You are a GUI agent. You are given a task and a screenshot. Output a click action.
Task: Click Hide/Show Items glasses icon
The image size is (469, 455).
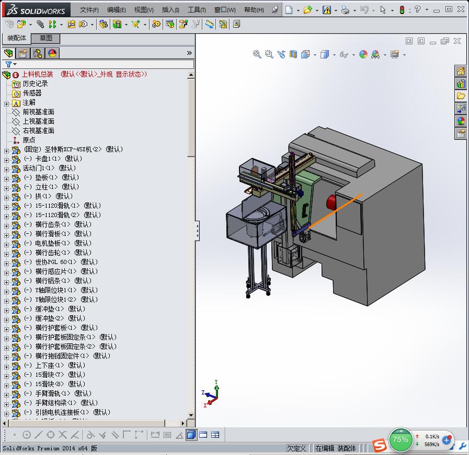tap(344, 54)
